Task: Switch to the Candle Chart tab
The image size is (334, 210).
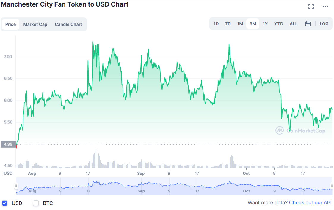Action: click(68, 24)
